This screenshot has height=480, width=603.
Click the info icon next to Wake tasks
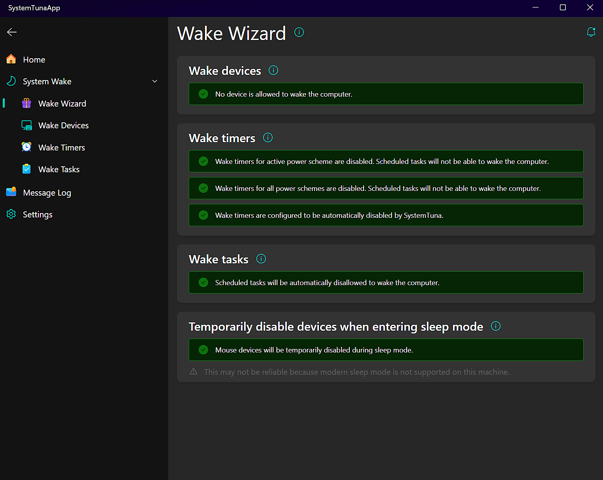pyautogui.click(x=261, y=259)
